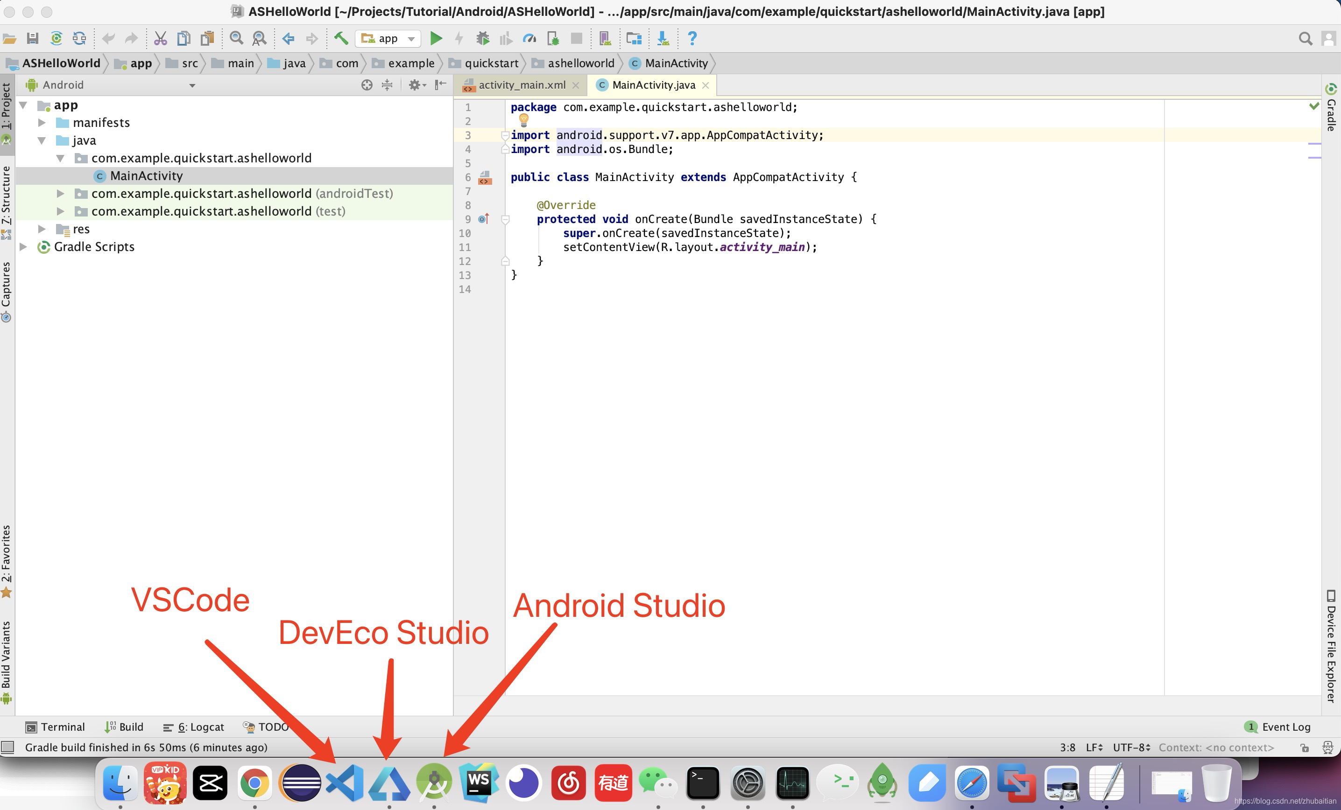Open Visual Studio Code from the Dock

pos(345,783)
